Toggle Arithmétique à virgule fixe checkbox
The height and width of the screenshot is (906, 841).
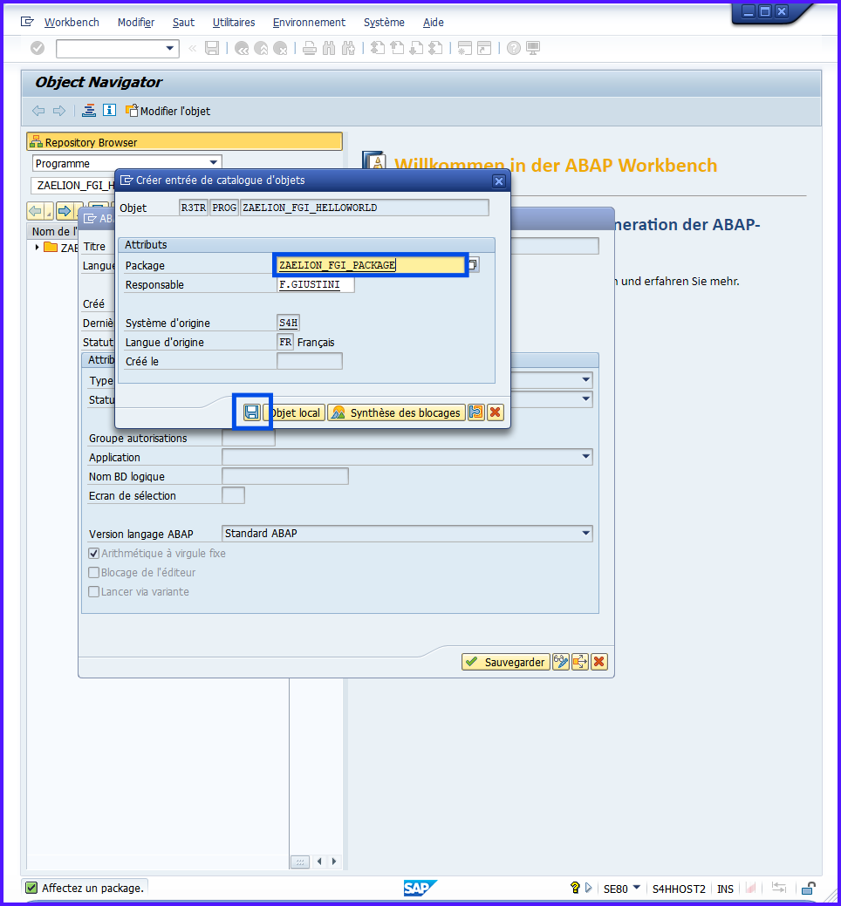point(94,554)
